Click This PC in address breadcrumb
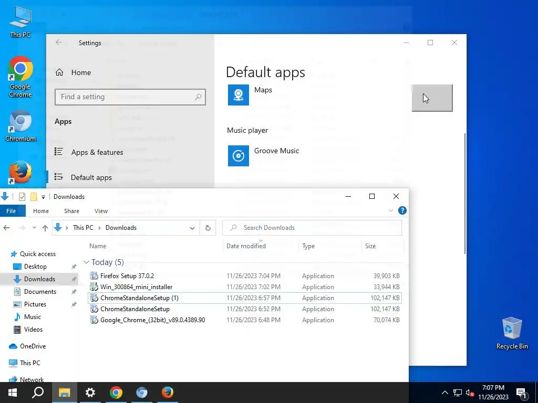The width and height of the screenshot is (538, 403). tap(83, 228)
